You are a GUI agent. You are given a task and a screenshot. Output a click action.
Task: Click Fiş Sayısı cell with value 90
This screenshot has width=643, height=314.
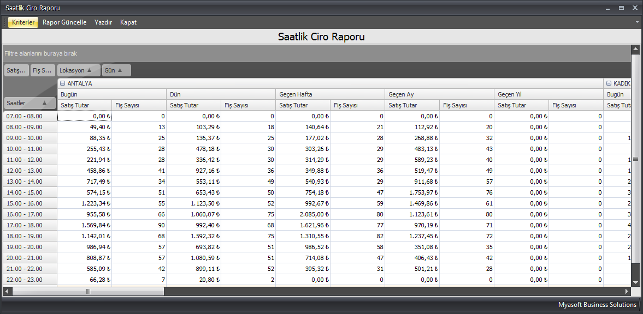pyautogui.click(x=139, y=225)
